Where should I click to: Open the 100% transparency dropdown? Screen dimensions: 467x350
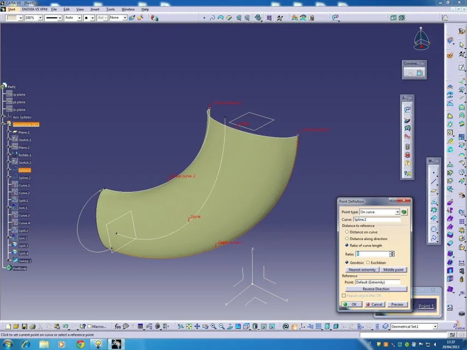[40, 18]
